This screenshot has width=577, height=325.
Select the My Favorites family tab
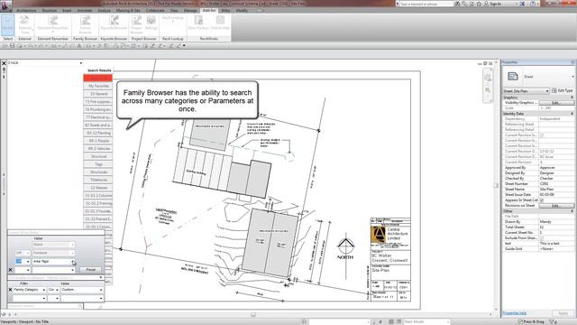coord(98,86)
